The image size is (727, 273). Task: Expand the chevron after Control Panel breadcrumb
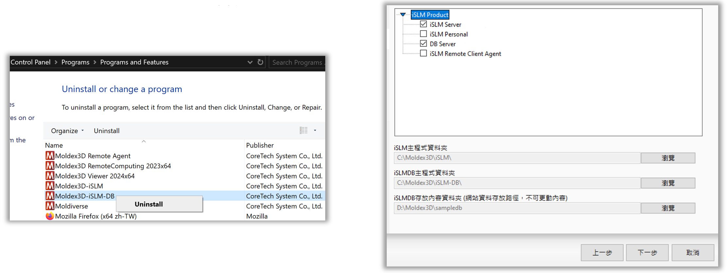click(56, 62)
